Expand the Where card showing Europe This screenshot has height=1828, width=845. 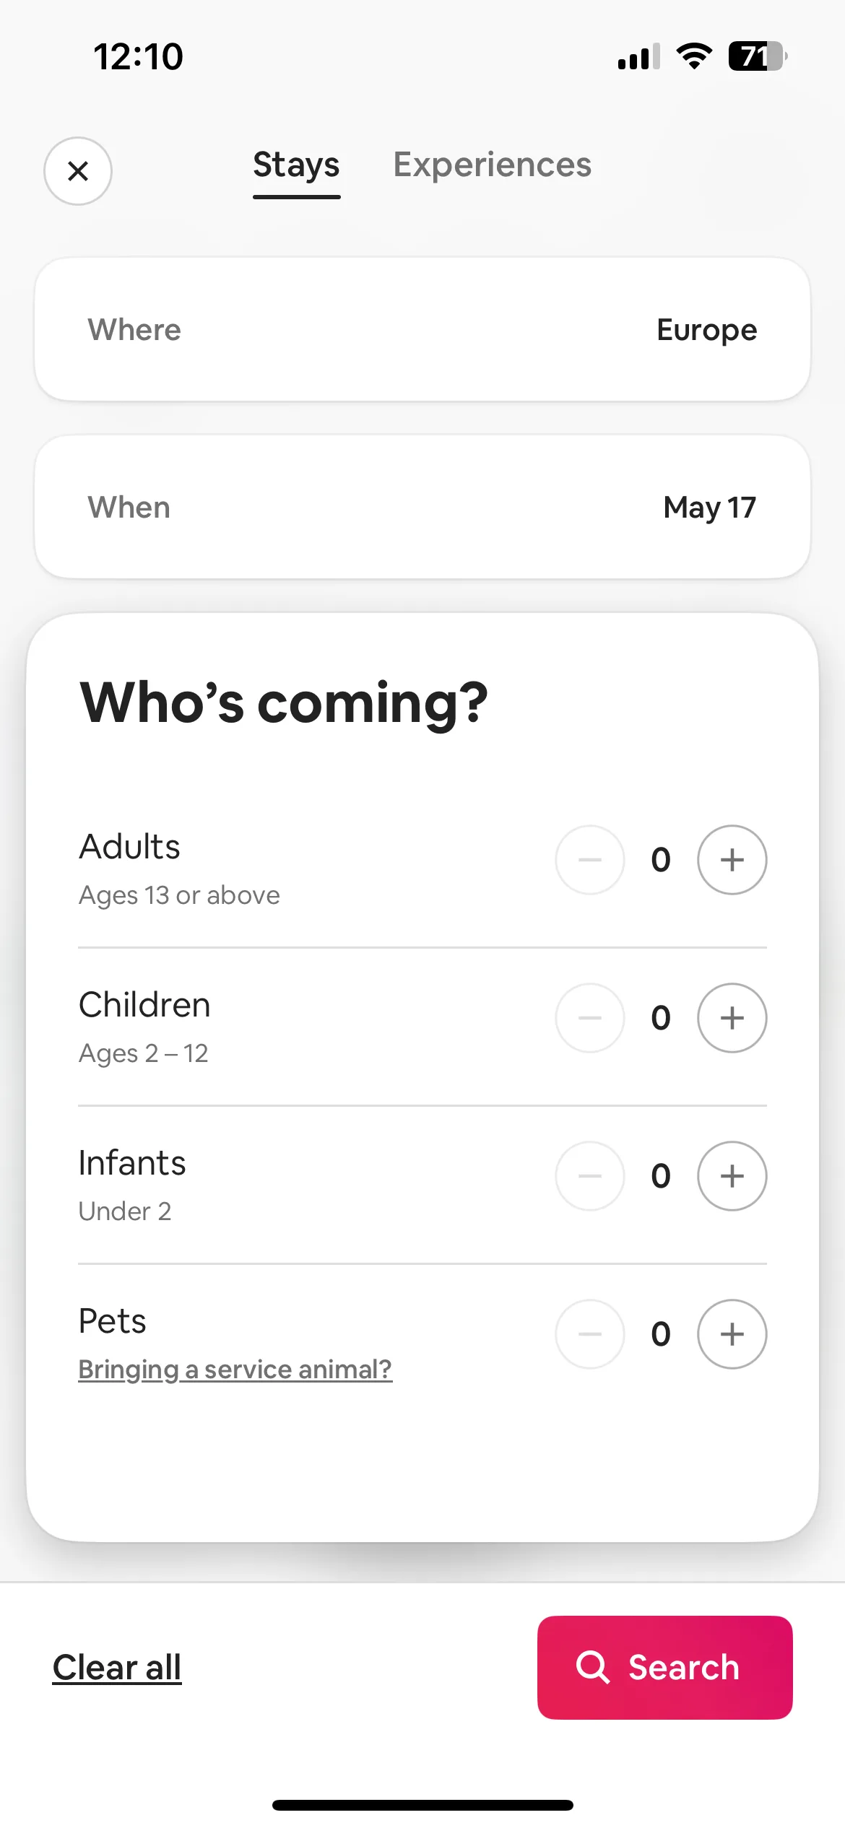[x=422, y=329]
